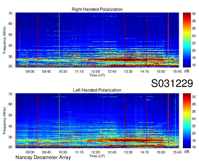Click 22 dB value on Left Handed colorbar

point(194,126)
